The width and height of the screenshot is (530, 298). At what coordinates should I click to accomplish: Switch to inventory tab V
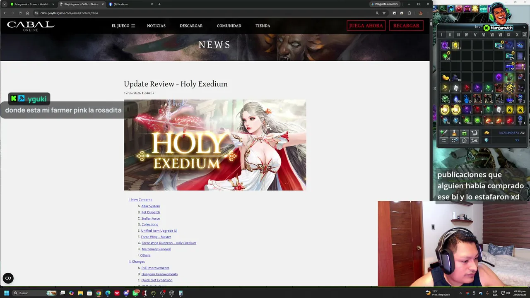click(x=475, y=35)
